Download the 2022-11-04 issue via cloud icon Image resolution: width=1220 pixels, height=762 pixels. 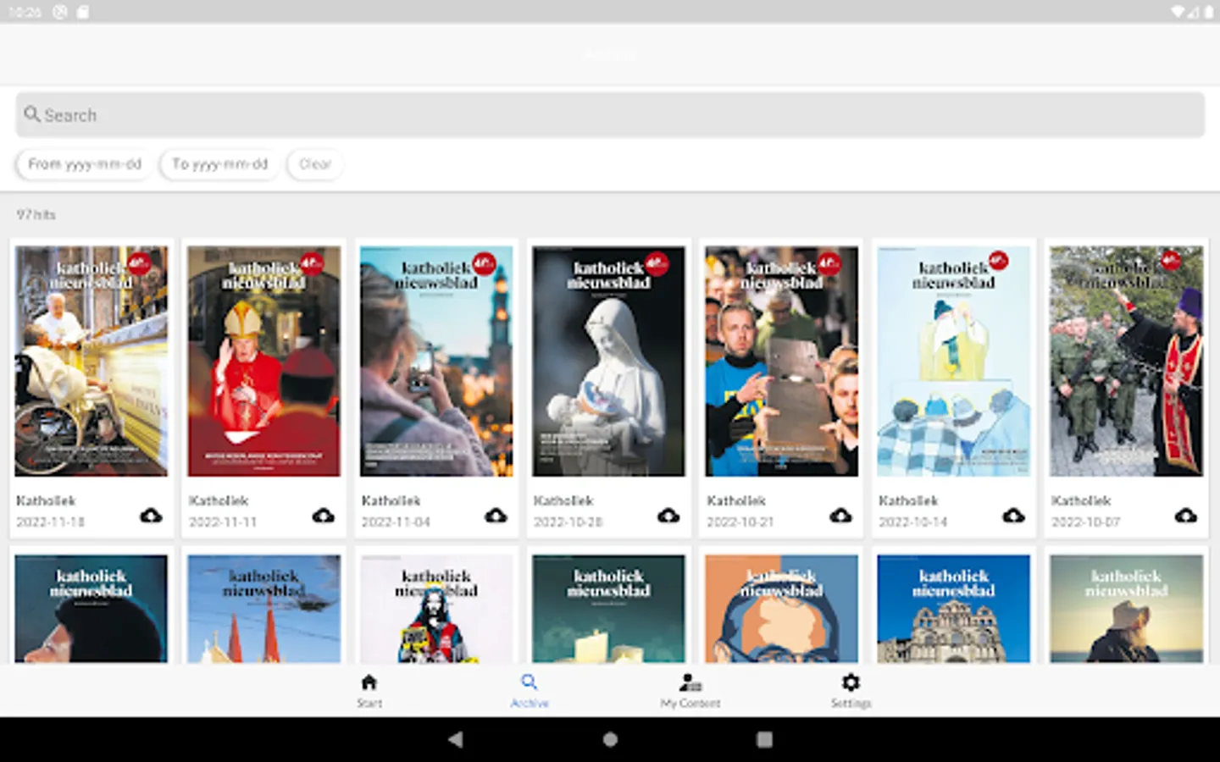pyautogui.click(x=496, y=515)
